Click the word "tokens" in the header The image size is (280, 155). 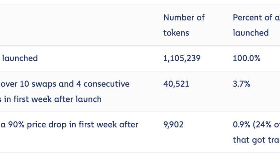pos(176,33)
